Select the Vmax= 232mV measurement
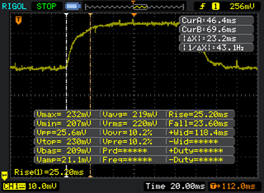 tap(67, 114)
